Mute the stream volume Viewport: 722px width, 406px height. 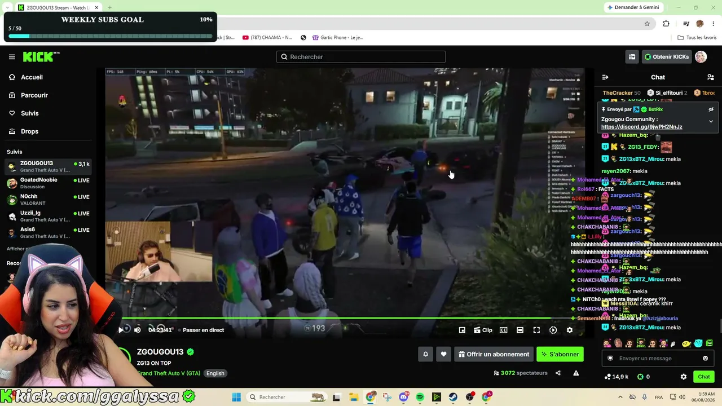click(137, 330)
